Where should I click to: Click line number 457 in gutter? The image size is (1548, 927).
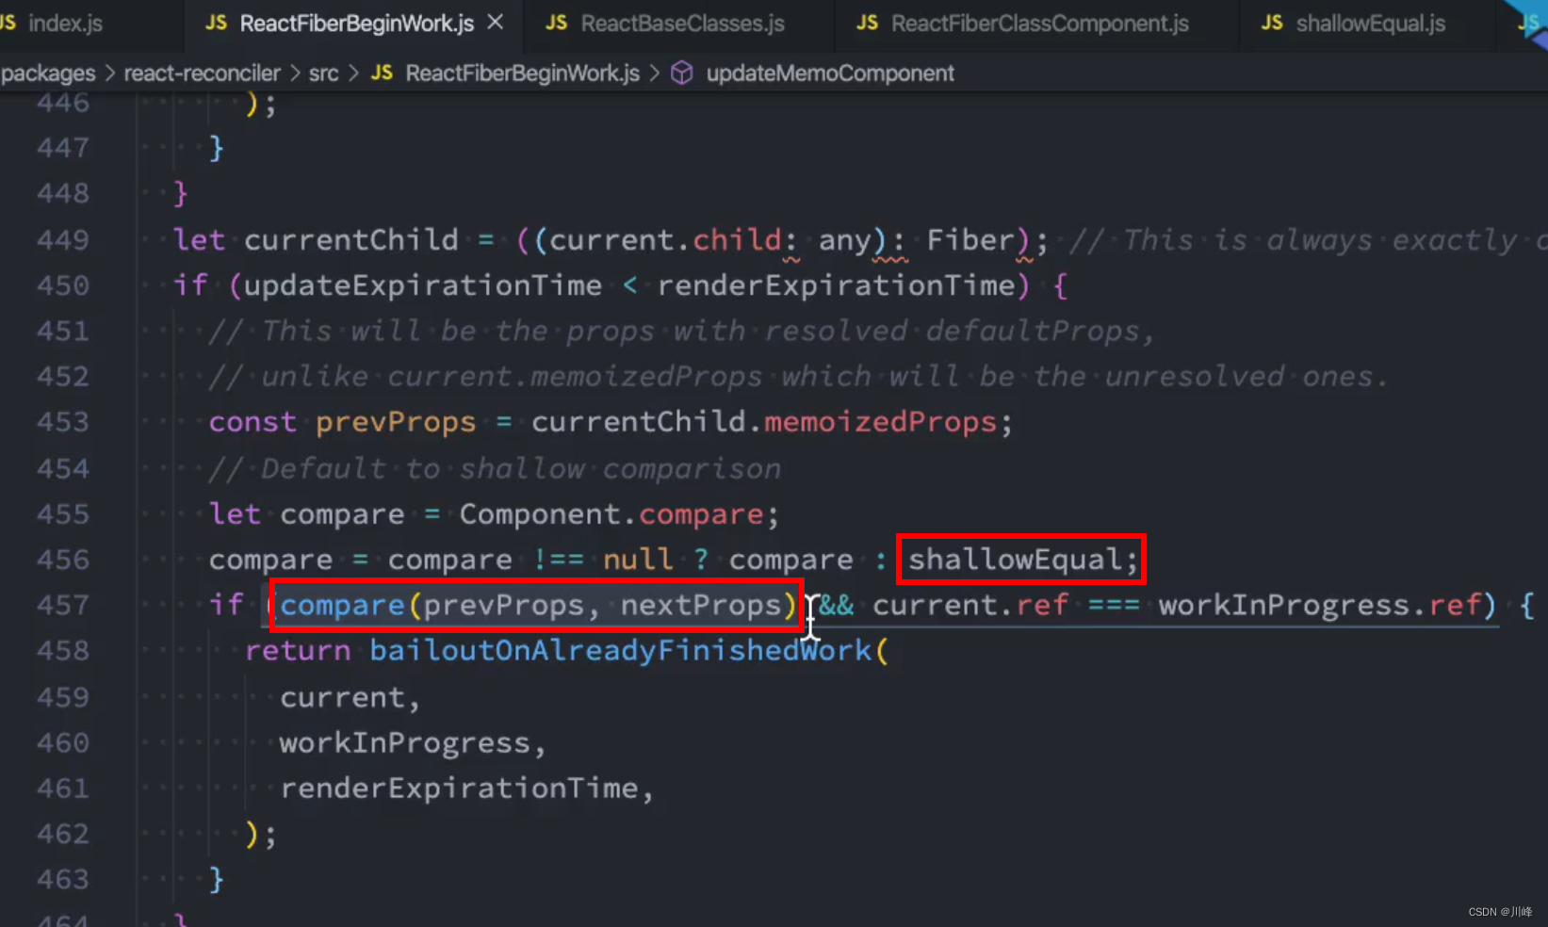click(x=63, y=605)
